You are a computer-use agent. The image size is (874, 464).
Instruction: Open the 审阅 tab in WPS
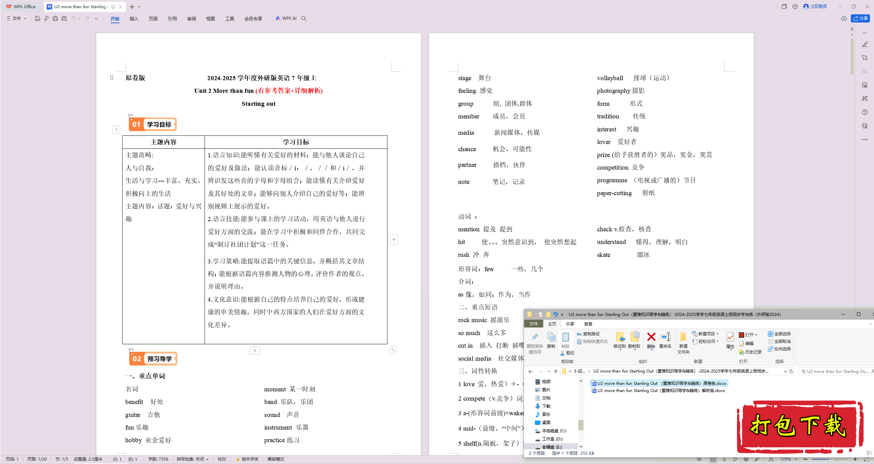pos(192,19)
